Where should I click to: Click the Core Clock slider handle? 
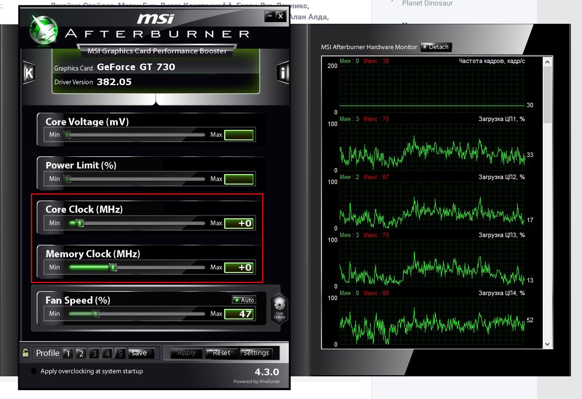click(x=80, y=223)
